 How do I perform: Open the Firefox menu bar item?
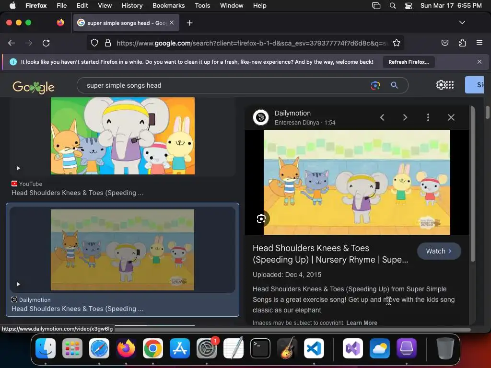(x=36, y=5)
